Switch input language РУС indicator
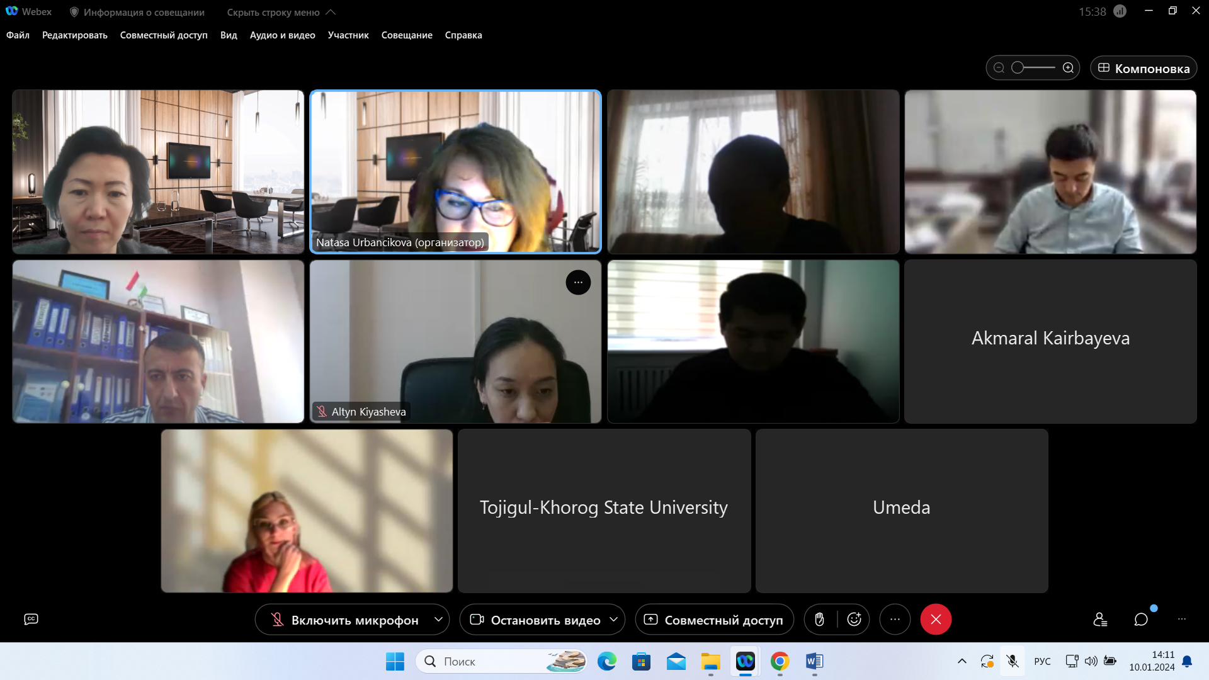Screen dimensions: 1209x680 (1043, 661)
